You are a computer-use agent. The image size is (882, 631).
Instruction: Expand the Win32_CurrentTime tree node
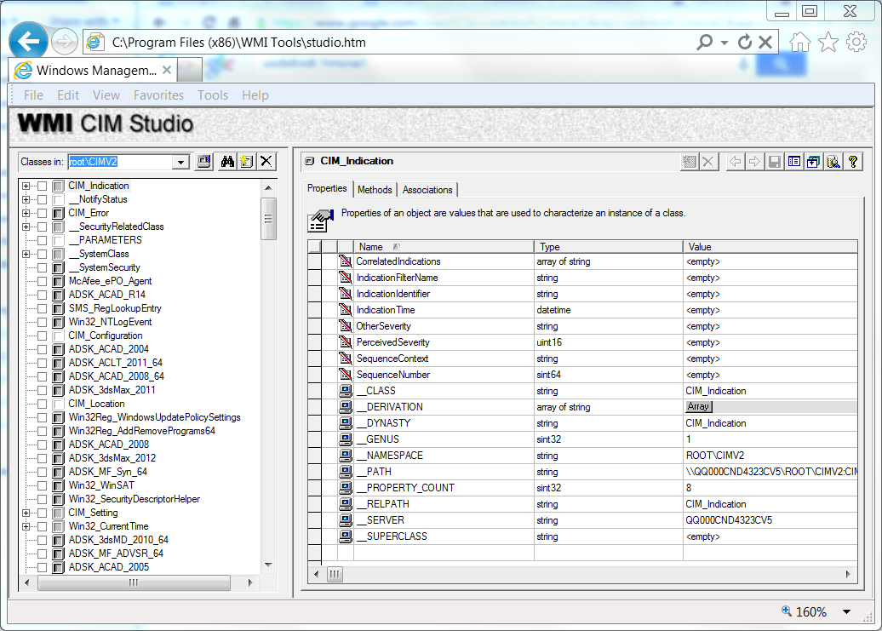26,526
